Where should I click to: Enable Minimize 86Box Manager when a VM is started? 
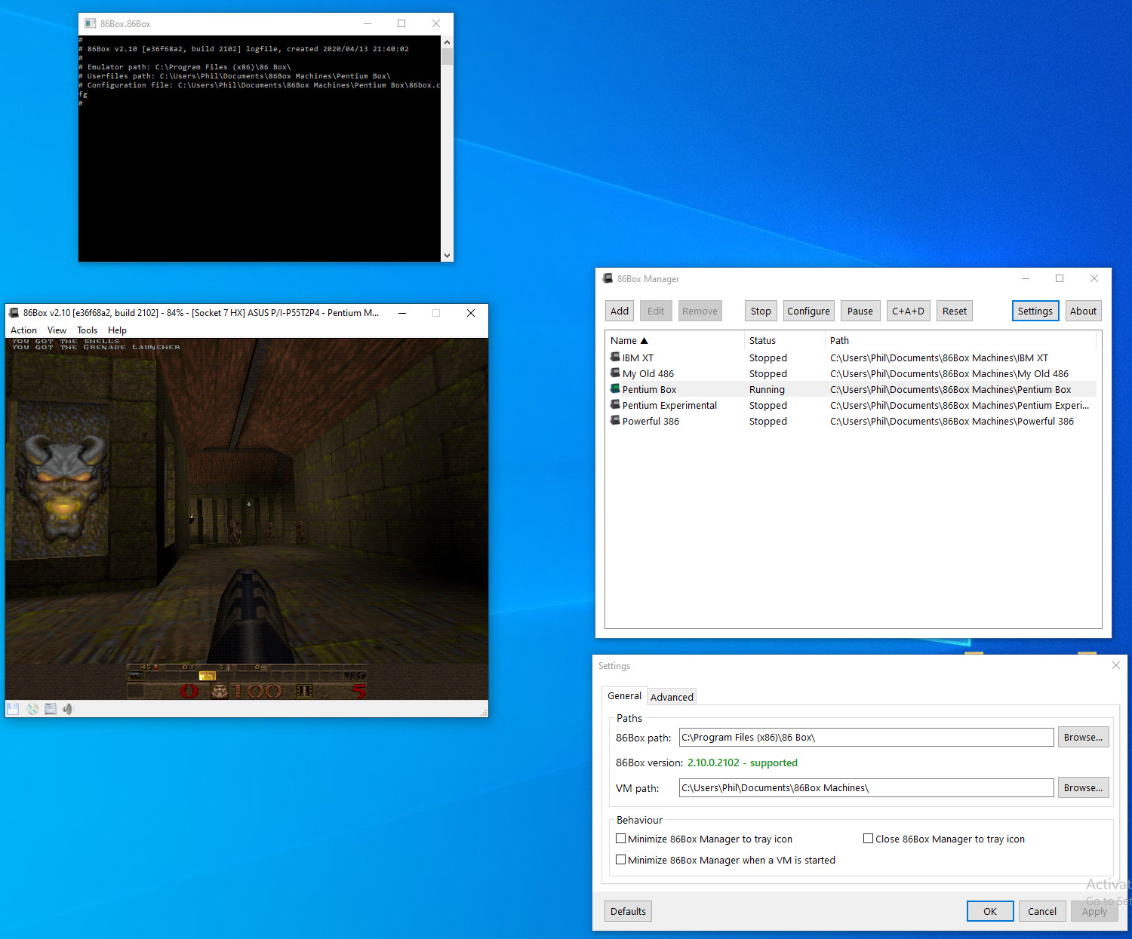coord(620,859)
